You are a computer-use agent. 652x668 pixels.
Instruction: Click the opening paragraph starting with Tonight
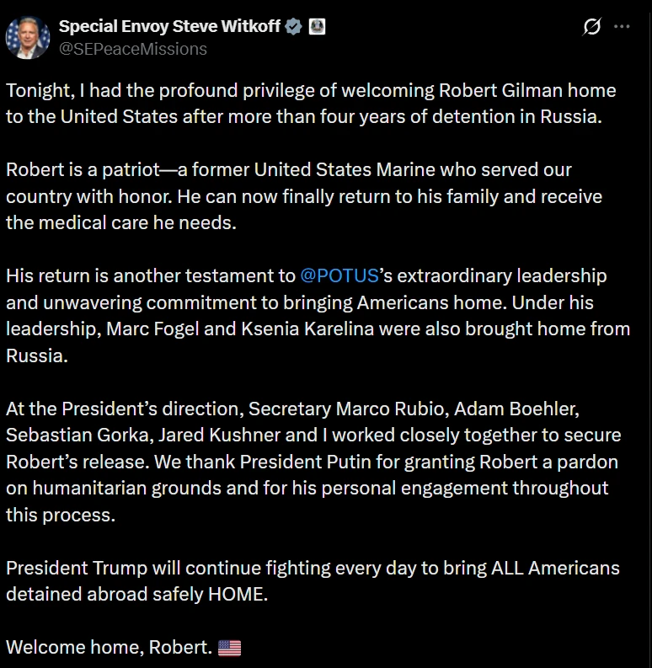tap(311, 104)
